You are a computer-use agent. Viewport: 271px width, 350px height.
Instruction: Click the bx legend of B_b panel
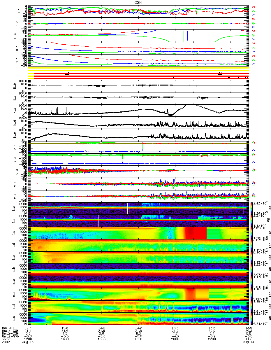254,14
